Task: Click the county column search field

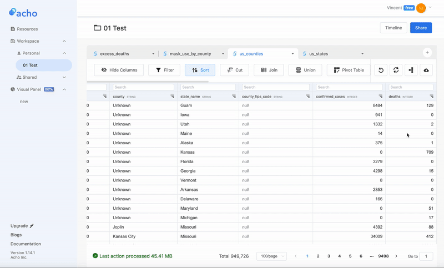Action: click(143, 87)
